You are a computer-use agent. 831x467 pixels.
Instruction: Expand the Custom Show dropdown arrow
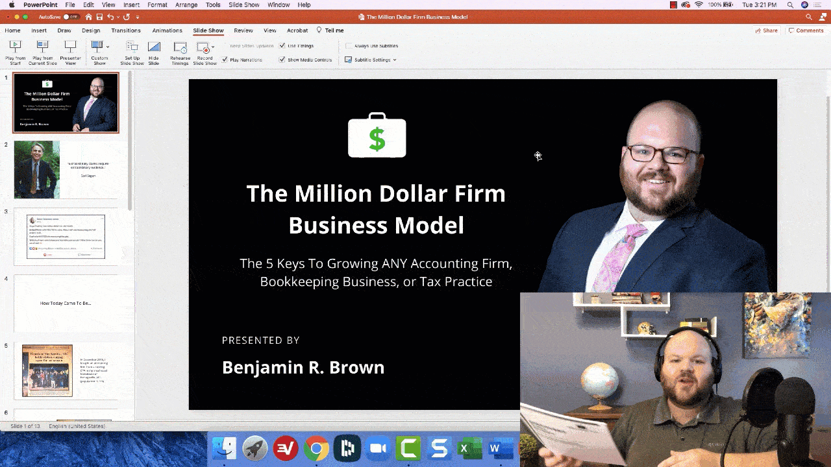click(108, 47)
